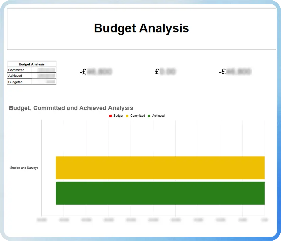Screen dimensions: 281x241
Task: Select the blurred Achieved value cell
Action: [44, 76]
